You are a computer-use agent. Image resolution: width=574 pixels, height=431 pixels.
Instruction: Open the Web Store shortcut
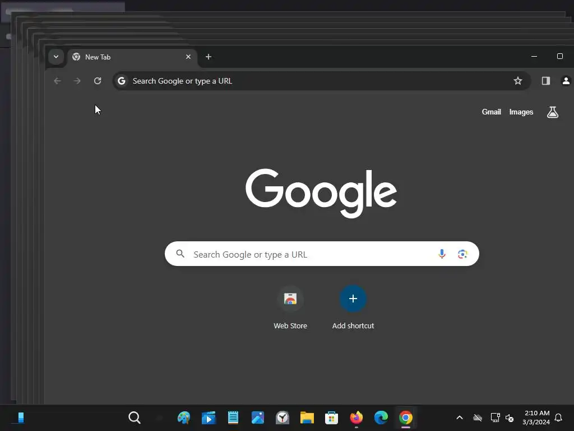tap(290, 308)
